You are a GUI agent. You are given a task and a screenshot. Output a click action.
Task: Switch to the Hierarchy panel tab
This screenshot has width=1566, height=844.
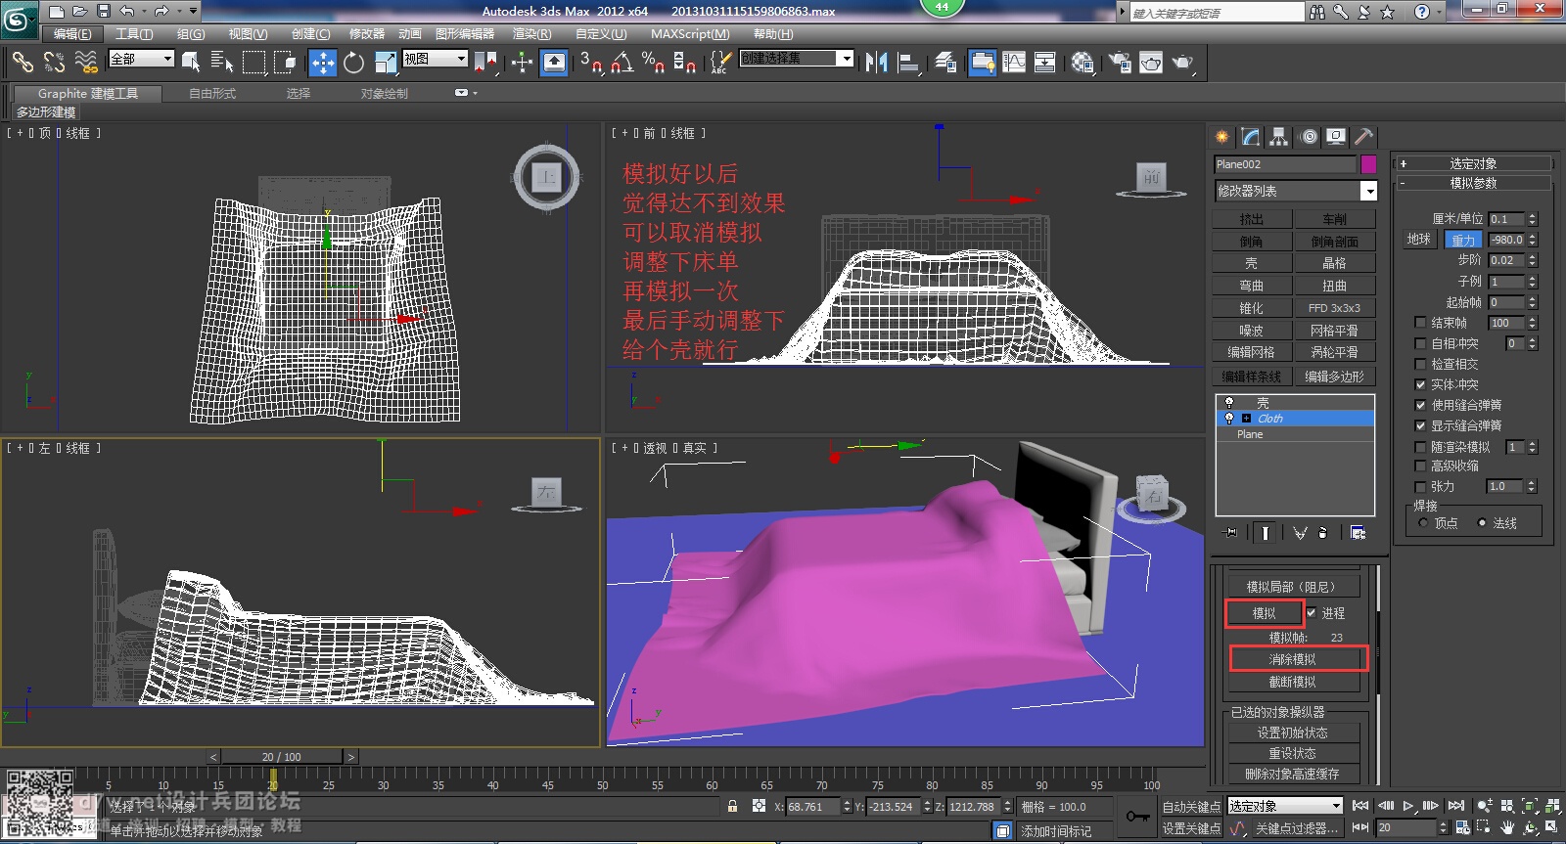1279,137
